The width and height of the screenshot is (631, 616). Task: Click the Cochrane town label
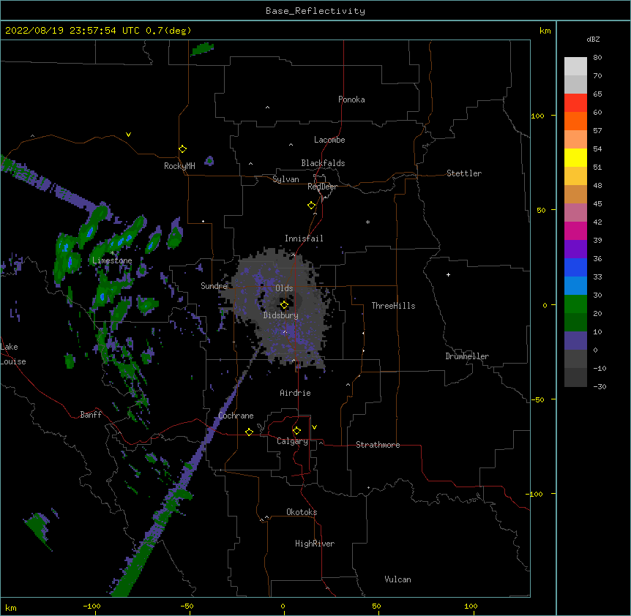click(x=236, y=416)
